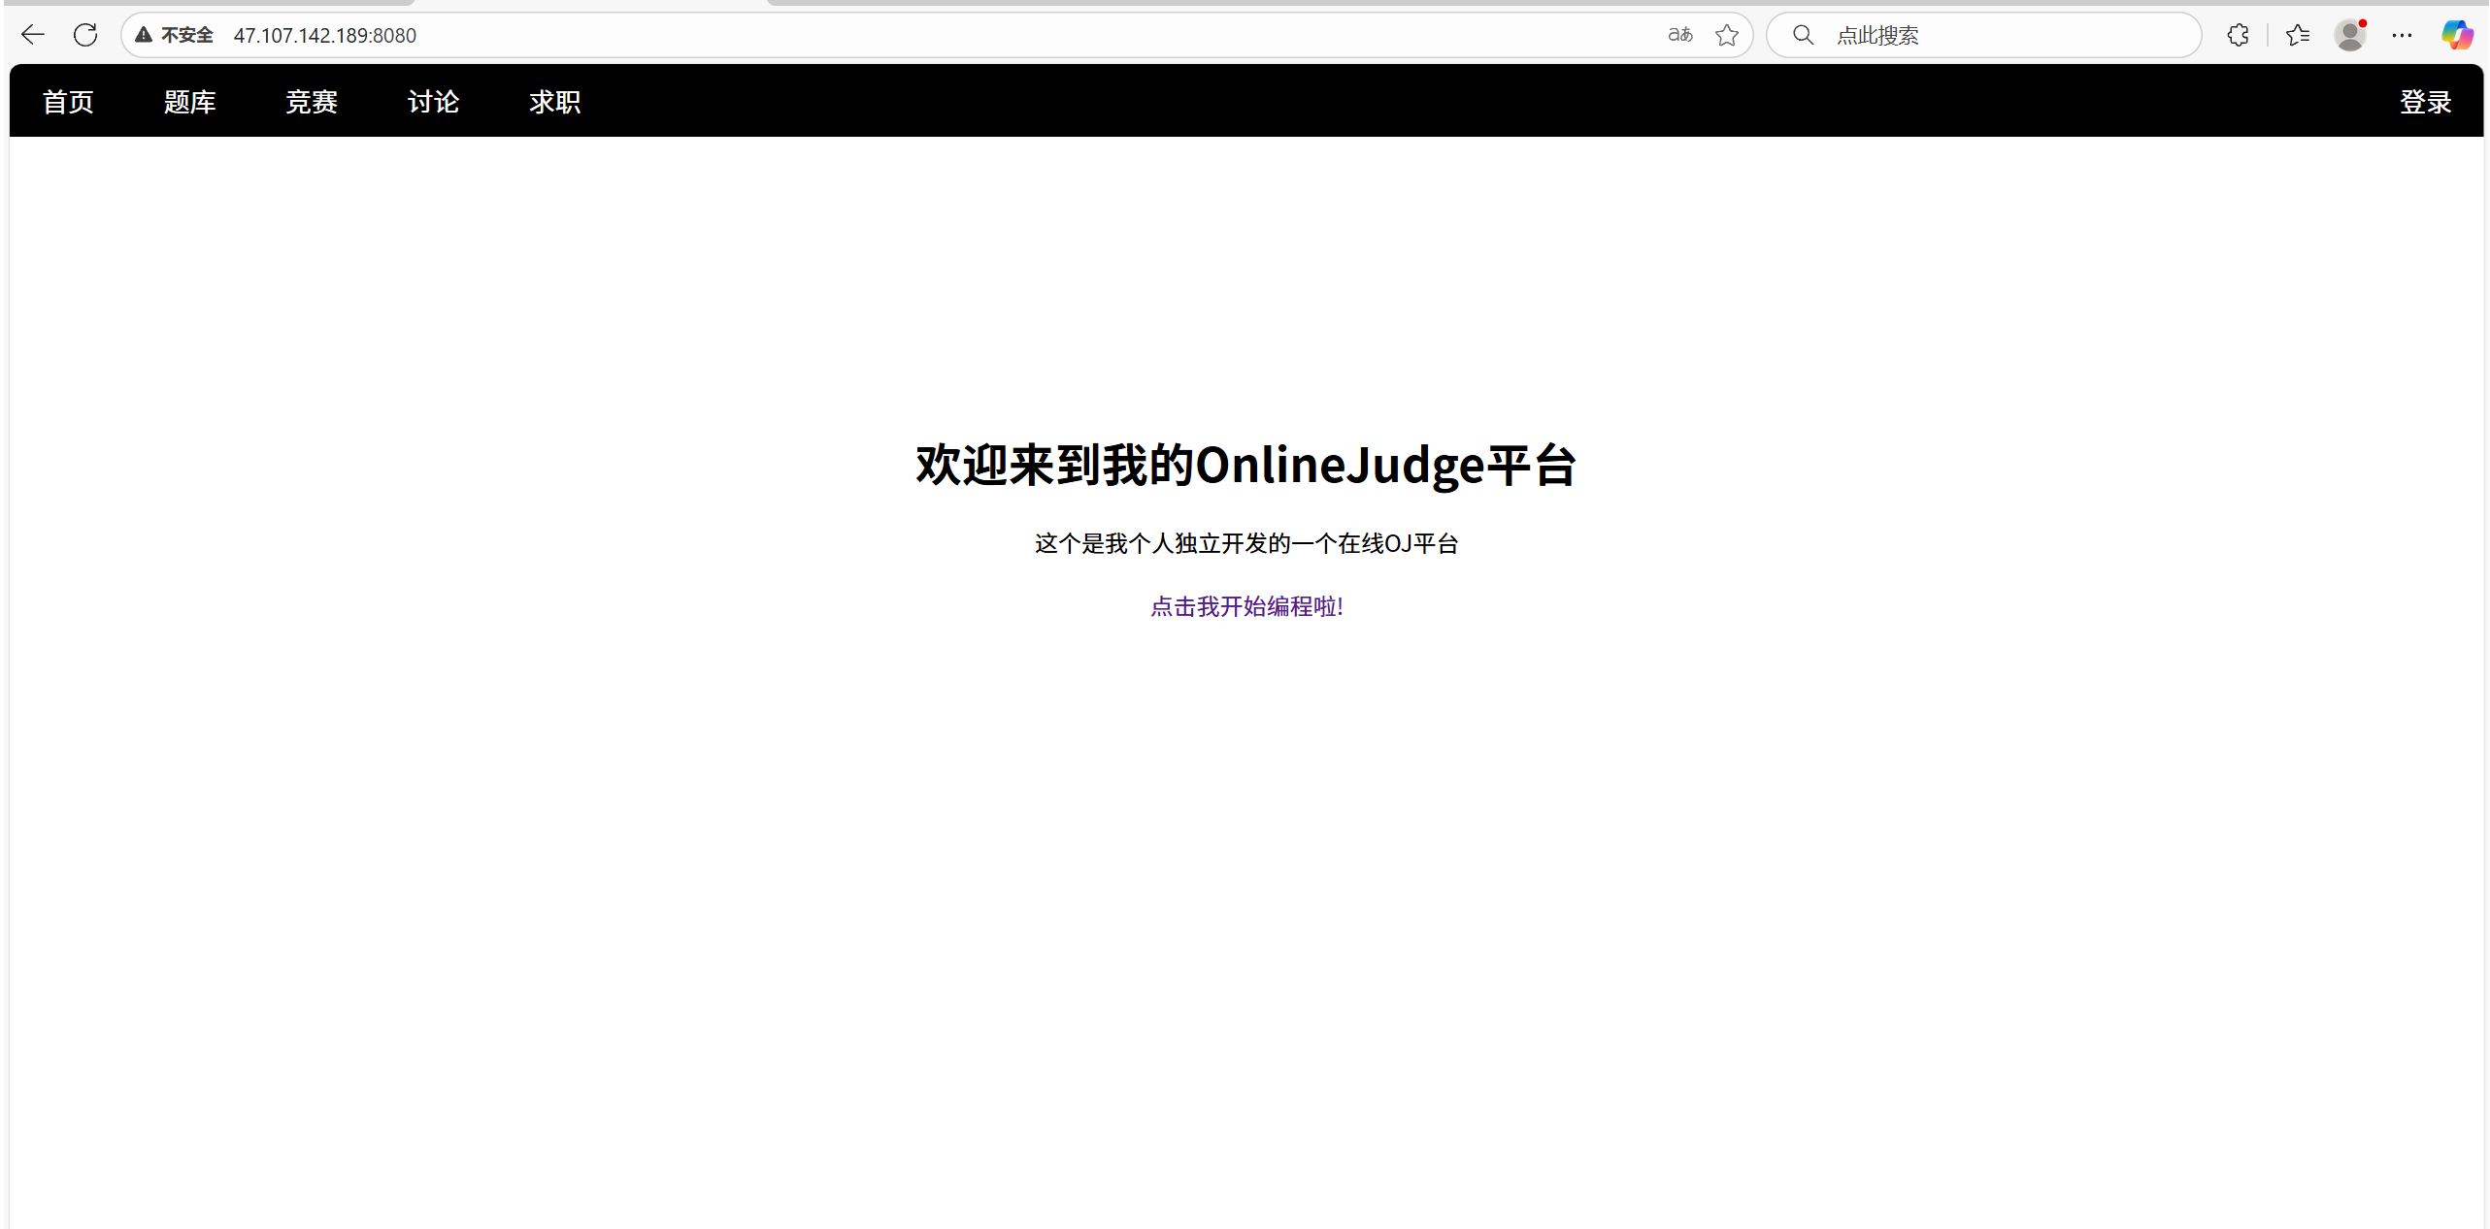Launch the Copilot sidebar icon
Screen dimensions: 2490x1229
pyautogui.click(x=2457, y=35)
